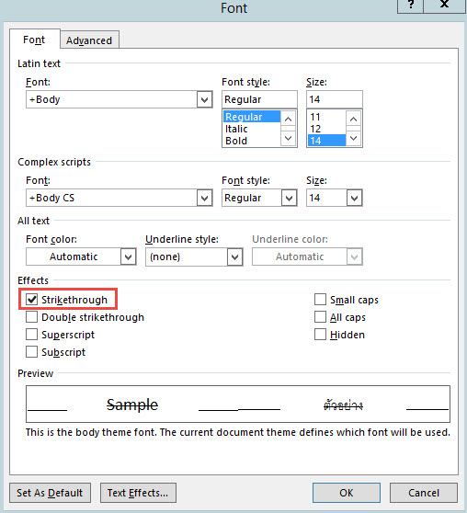Expand Complex scripts Size dropdown
Viewport: 467px width, 513px height.
354,198
